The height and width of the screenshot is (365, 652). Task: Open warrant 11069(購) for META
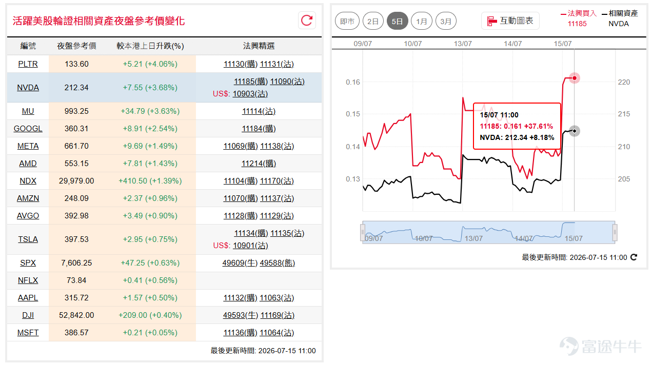point(241,146)
